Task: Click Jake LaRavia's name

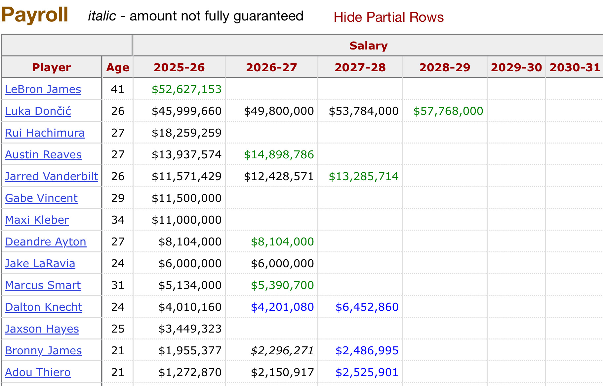Action: 40,264
